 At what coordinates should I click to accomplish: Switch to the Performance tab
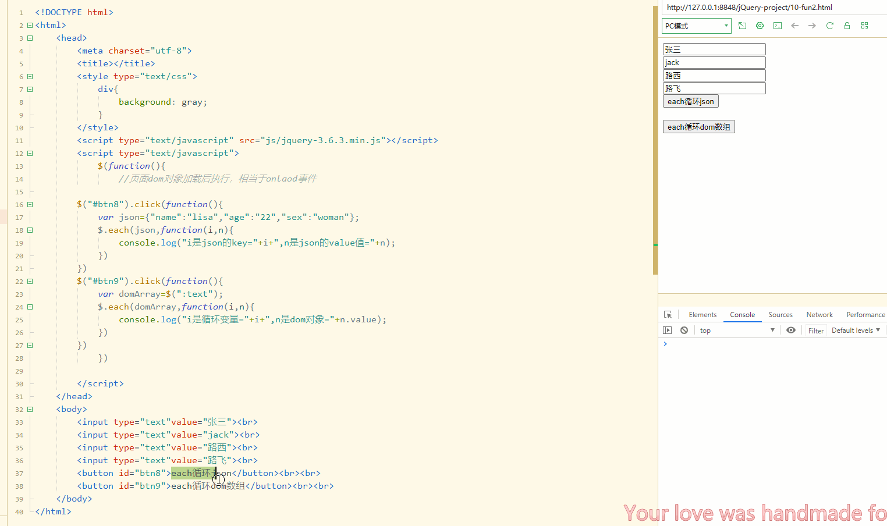pos(865,314)
